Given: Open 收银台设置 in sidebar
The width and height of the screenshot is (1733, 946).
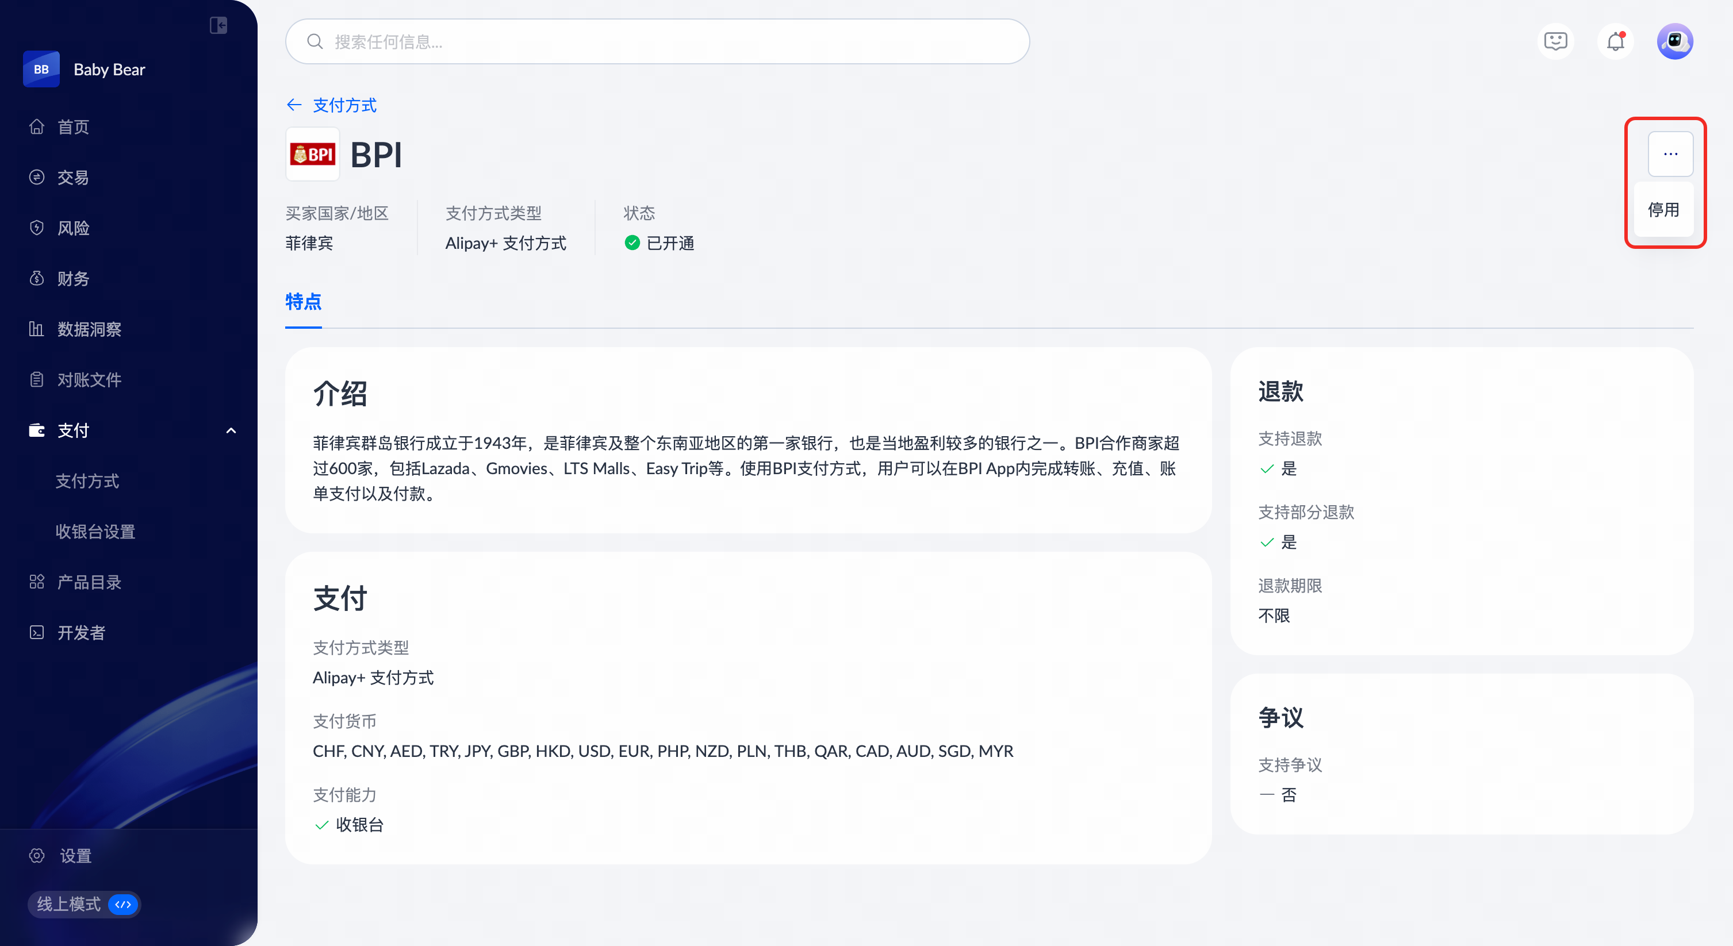Looking at the screenshot, I should point(95,532).
